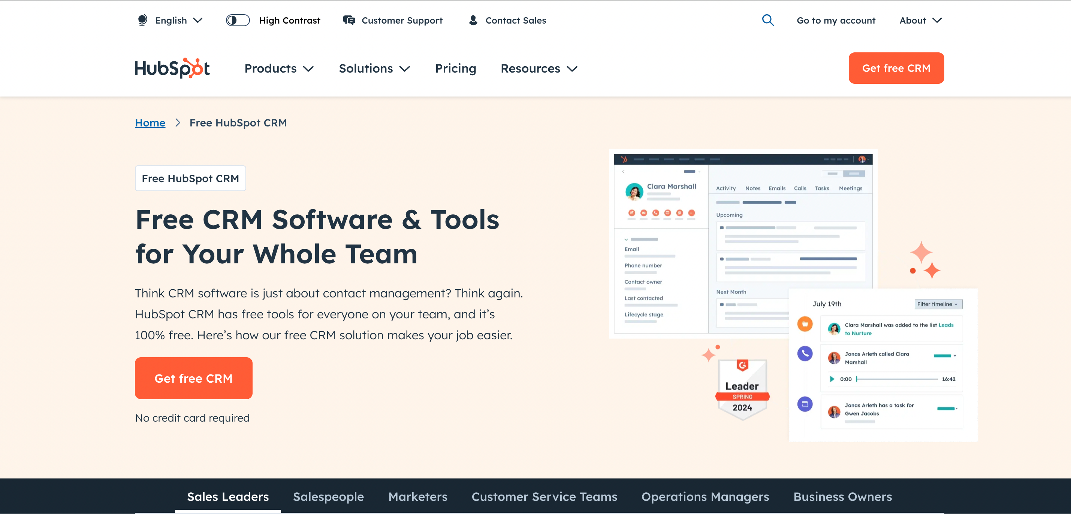This screenshot has width=1071, height=514.
Task: Switch to the Notes tab in the CRM preview
Action: tap(752, 188)
